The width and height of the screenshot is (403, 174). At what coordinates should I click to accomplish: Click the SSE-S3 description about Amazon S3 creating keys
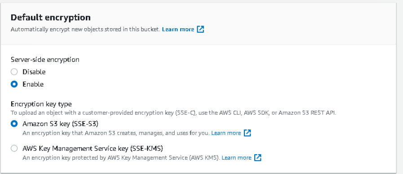[116, 133]
